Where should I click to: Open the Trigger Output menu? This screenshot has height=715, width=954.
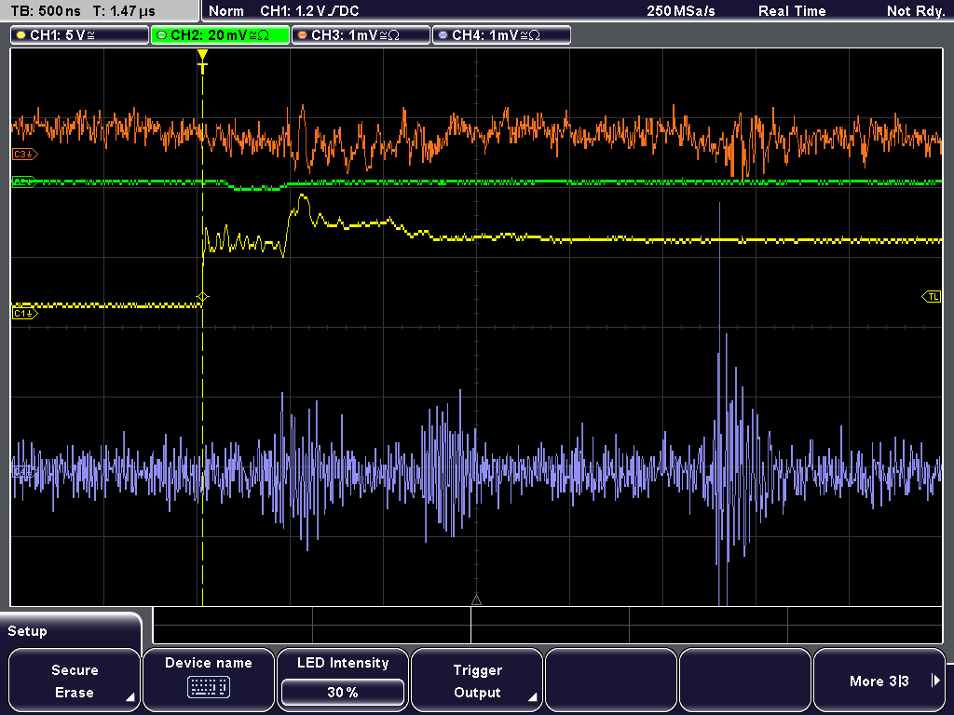click(x=477, y=681)
